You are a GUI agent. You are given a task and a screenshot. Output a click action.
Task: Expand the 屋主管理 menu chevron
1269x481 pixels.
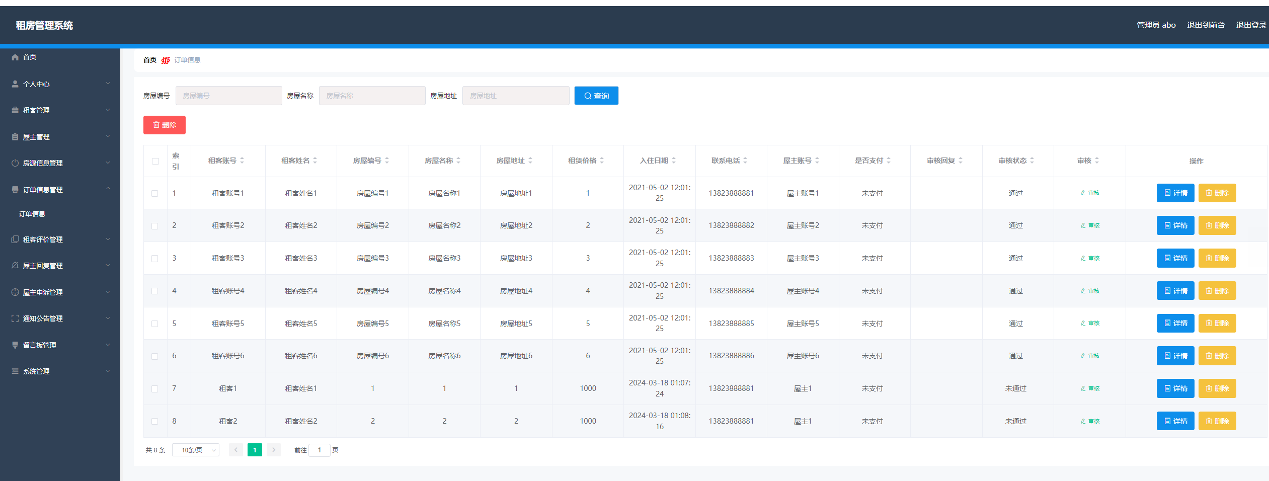tap(108, 136)
